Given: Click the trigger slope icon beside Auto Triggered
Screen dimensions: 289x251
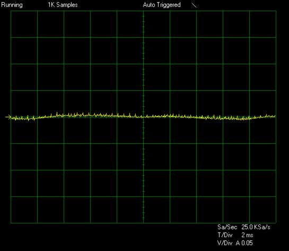Looking at the screenshot, I should click(x=194, y=5).
